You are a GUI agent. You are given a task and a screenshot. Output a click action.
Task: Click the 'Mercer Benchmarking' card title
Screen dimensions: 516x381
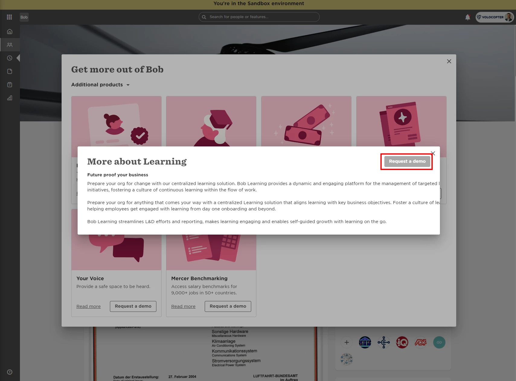[200, 278]
